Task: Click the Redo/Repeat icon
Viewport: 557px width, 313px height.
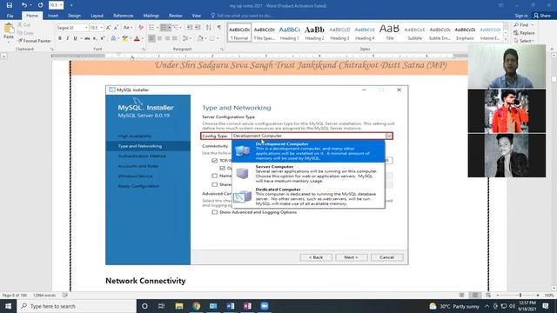Action: tap(40, 5)
